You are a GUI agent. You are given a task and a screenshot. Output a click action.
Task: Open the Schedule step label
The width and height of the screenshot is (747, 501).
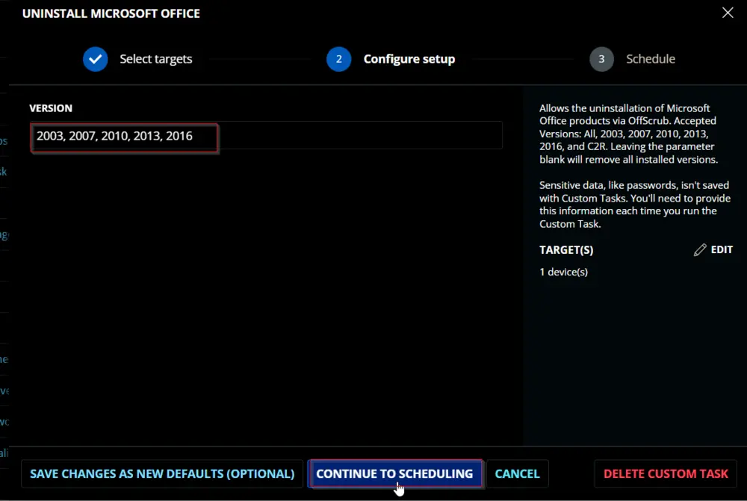pos(651,59)
